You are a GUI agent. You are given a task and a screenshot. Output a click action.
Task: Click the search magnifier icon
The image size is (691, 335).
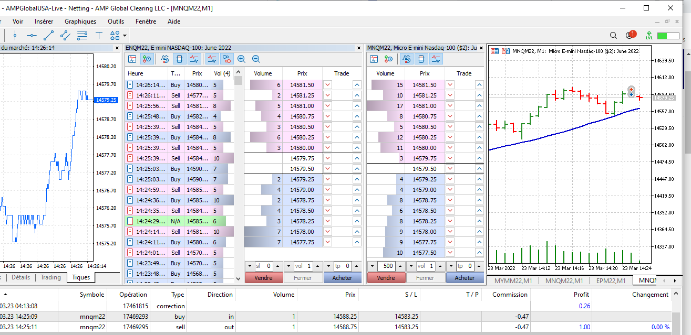tap(613, 36)
